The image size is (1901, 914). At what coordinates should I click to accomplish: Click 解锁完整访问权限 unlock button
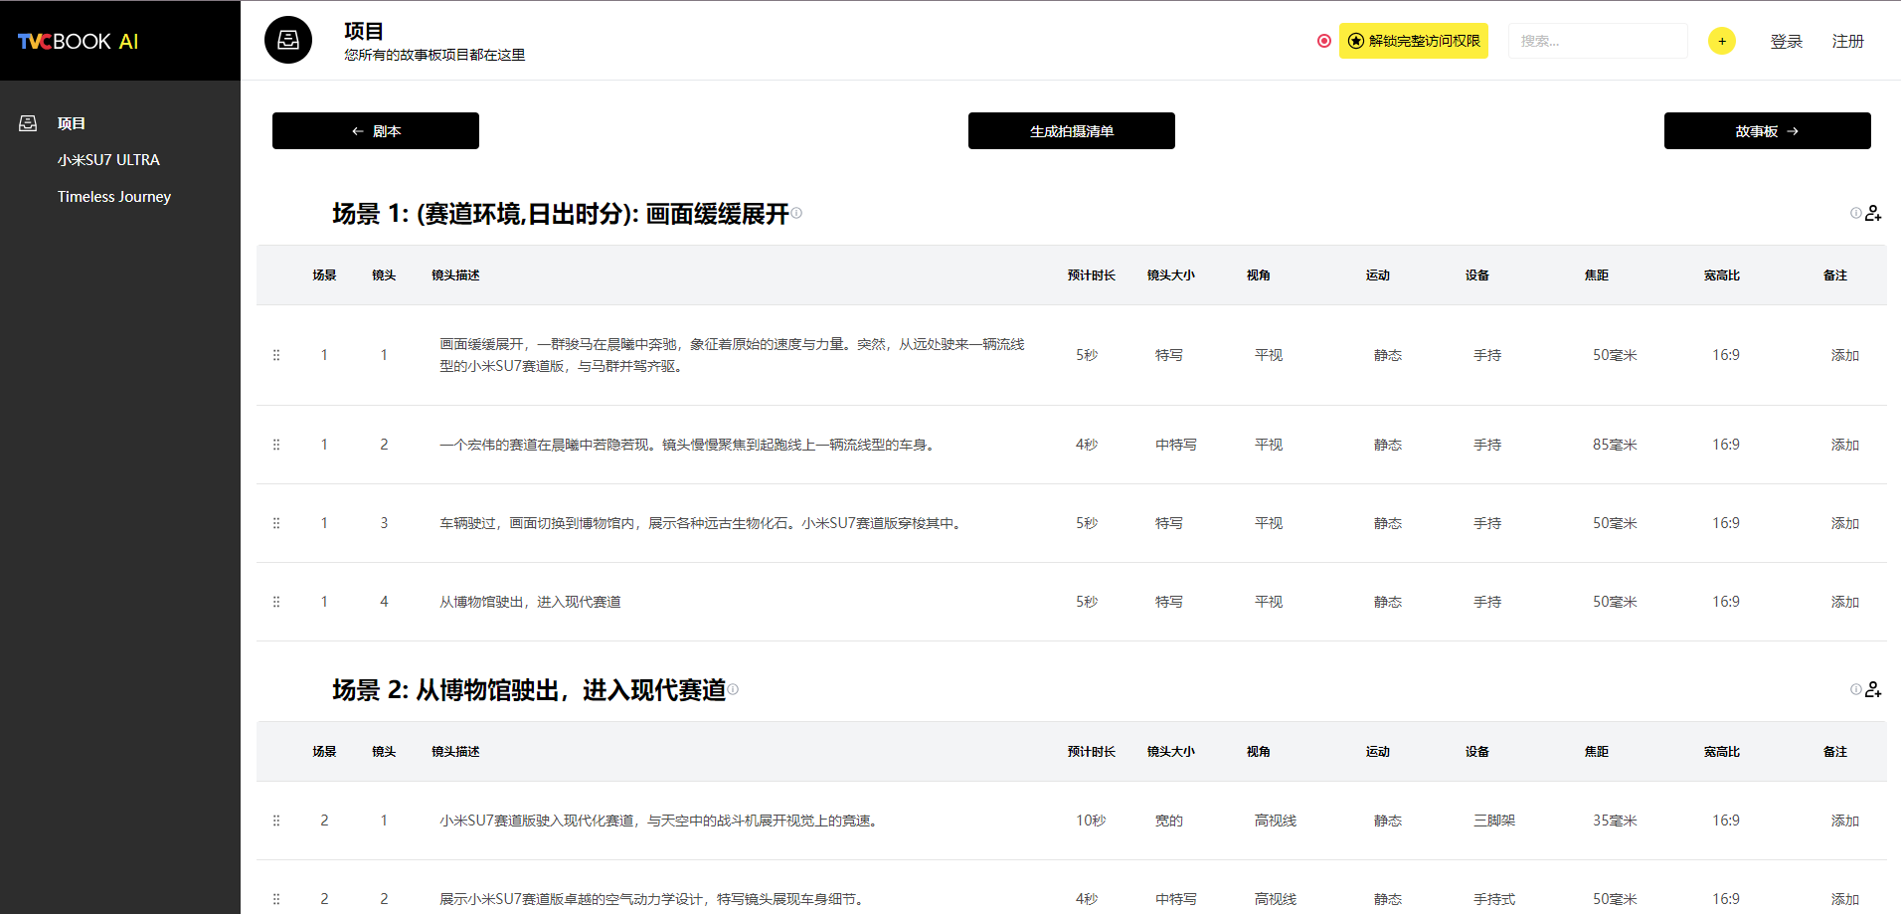[x=1414, y=41]
